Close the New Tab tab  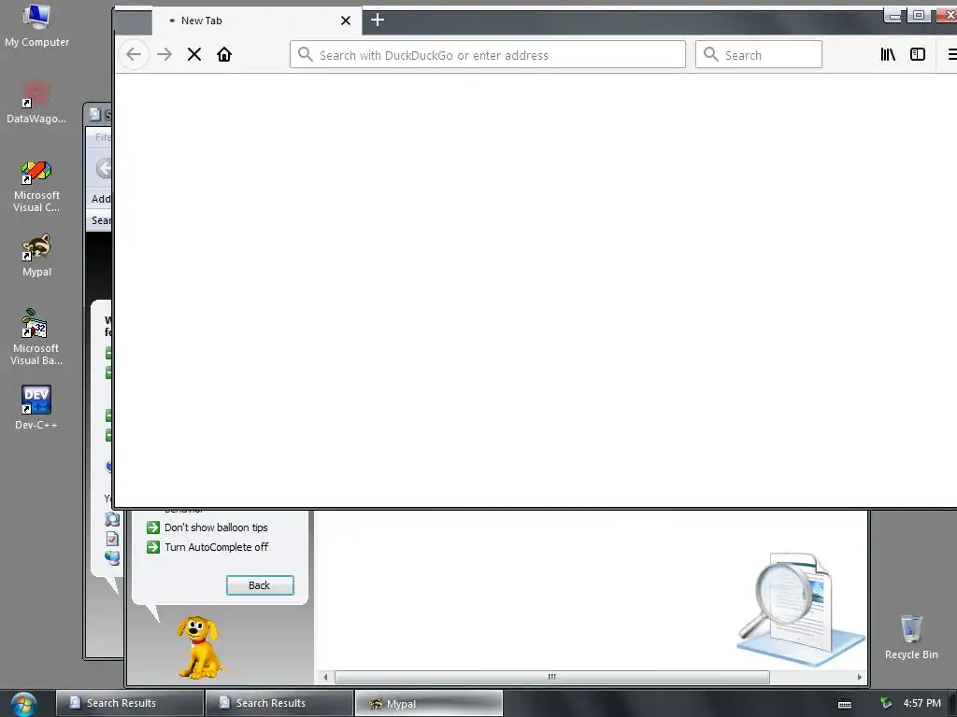point(346,21)
